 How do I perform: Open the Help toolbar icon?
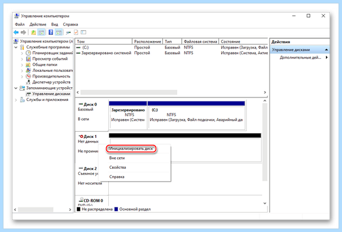(x=51, y=32)
